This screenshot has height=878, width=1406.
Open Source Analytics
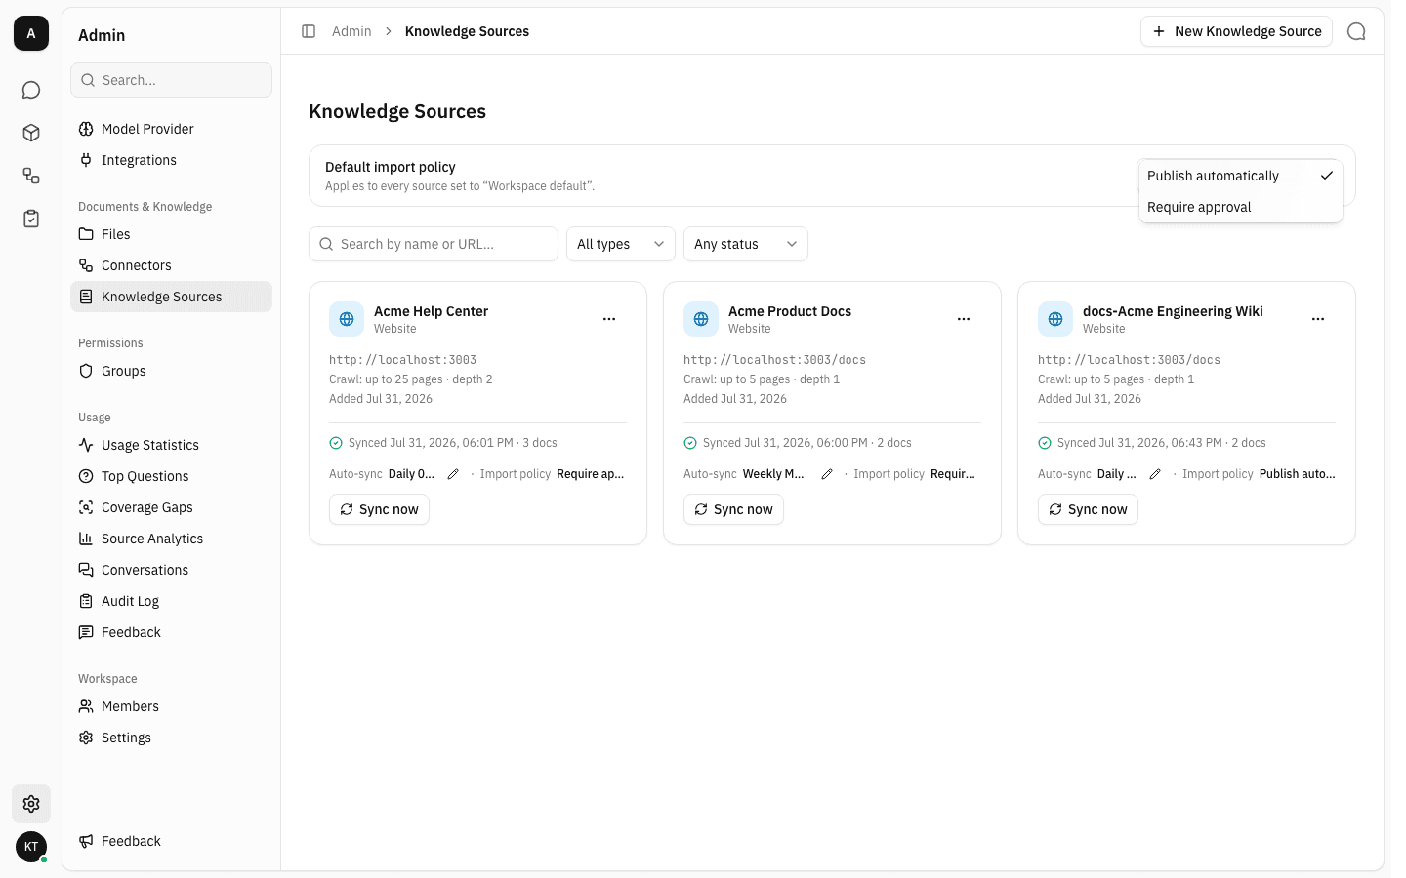(171, 539)
